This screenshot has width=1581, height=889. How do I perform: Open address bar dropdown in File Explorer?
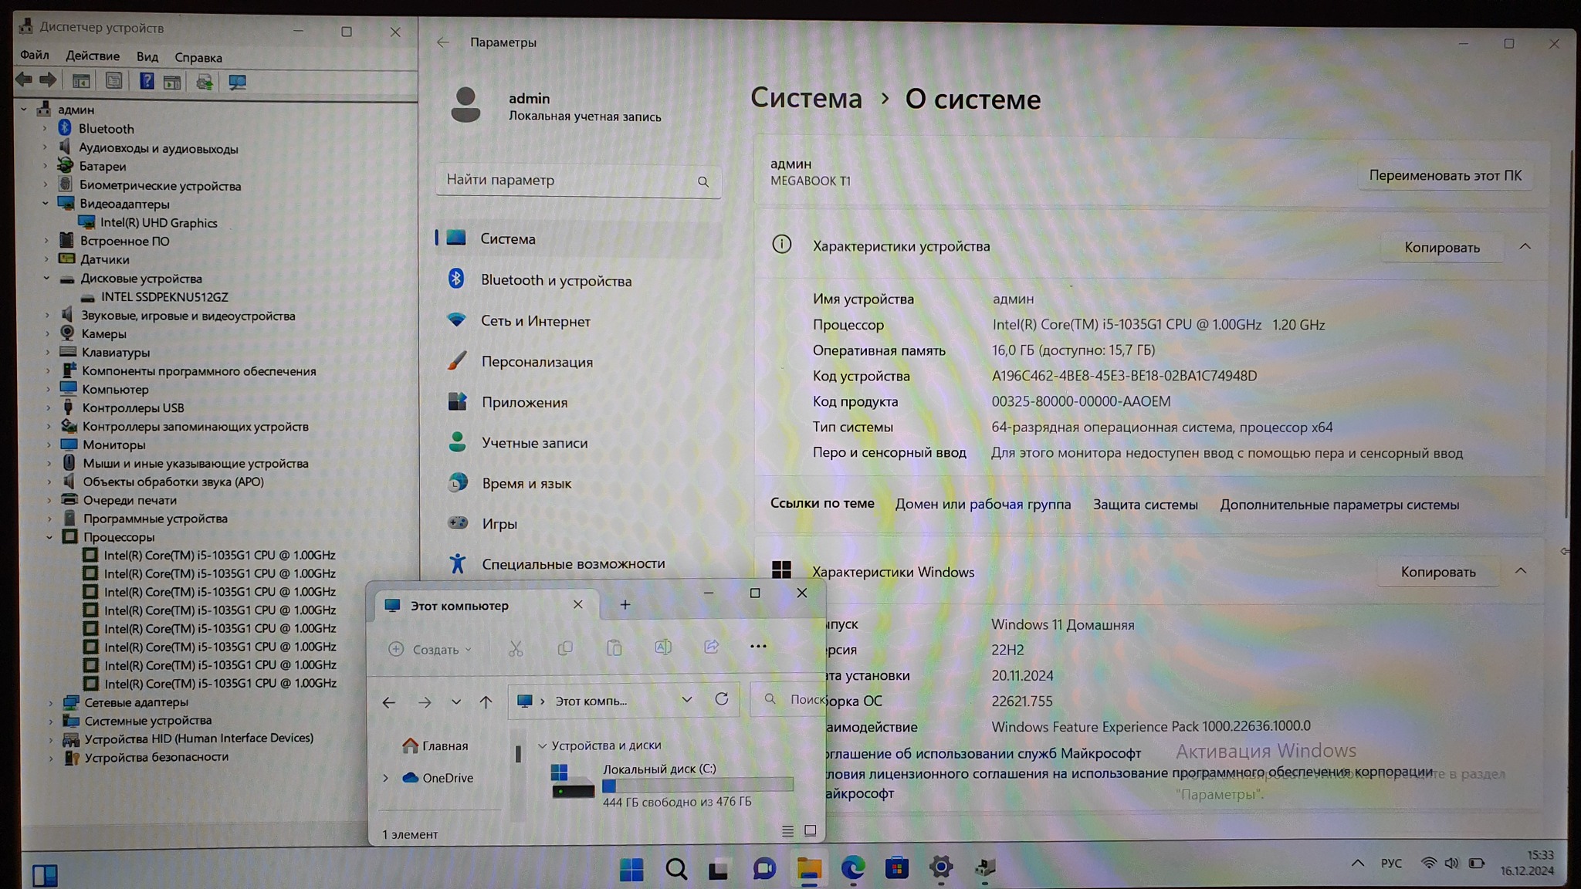coord(686,700)
